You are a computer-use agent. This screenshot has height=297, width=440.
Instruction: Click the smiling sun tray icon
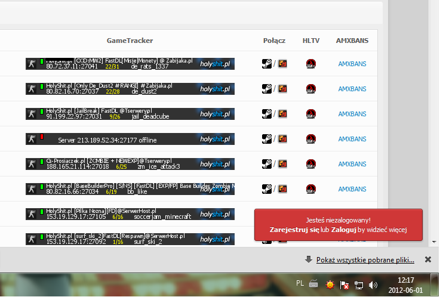(x=329, y=285)
